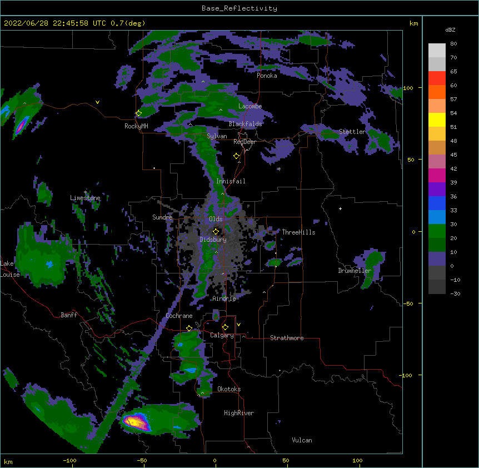The image size is (479, 468).
Task: Choose the magenta 39-42 dBZ legend swatch
Action: tap(437, 175)
